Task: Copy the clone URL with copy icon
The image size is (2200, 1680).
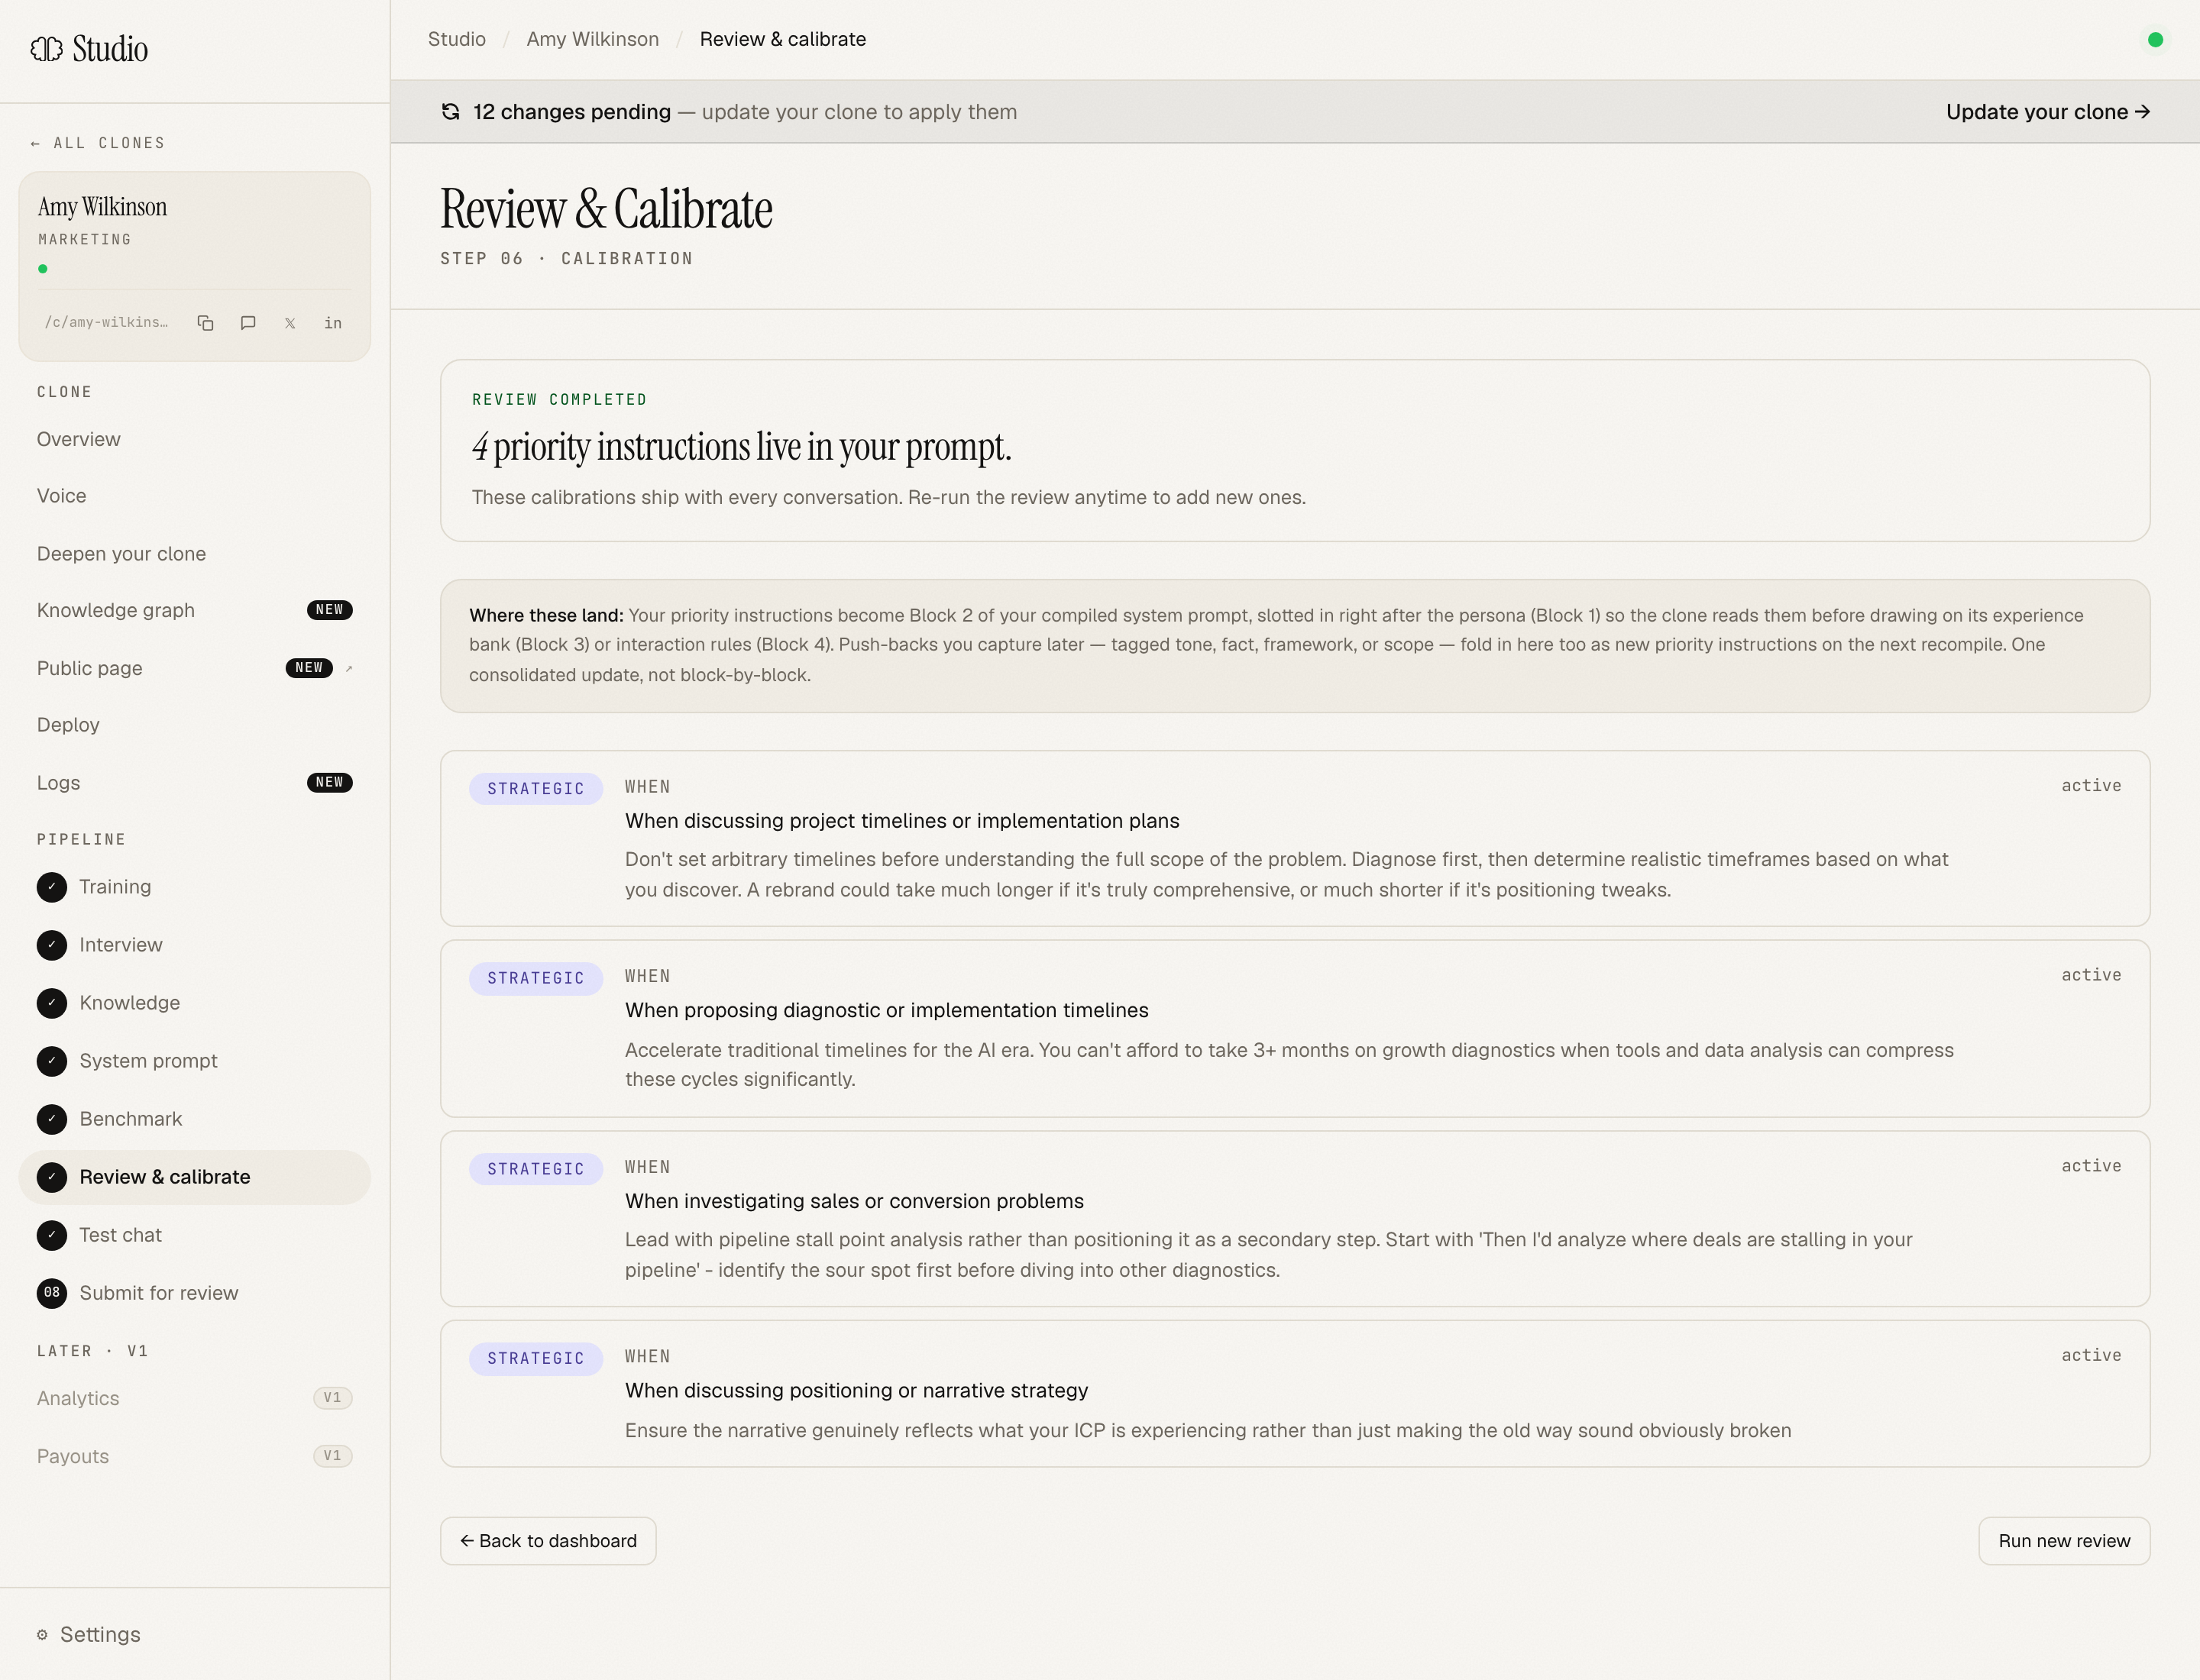Action: tap(205, 323)
